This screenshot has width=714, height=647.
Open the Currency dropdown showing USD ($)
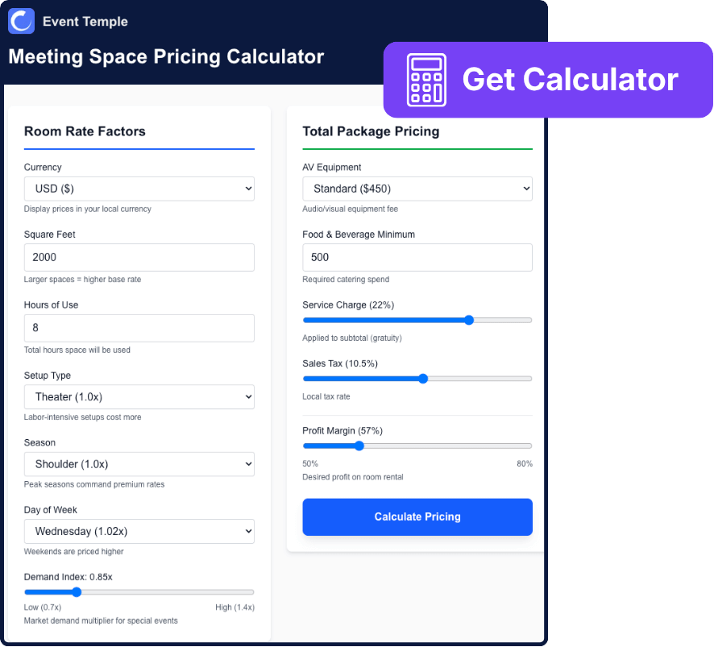click(x=139, y=188)
